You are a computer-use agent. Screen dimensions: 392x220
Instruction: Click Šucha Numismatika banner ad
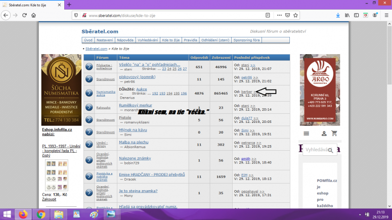(61, 90)
